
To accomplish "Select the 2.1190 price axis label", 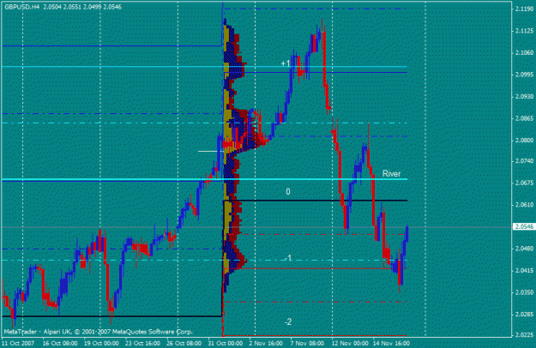I will (x=524, y=9).
